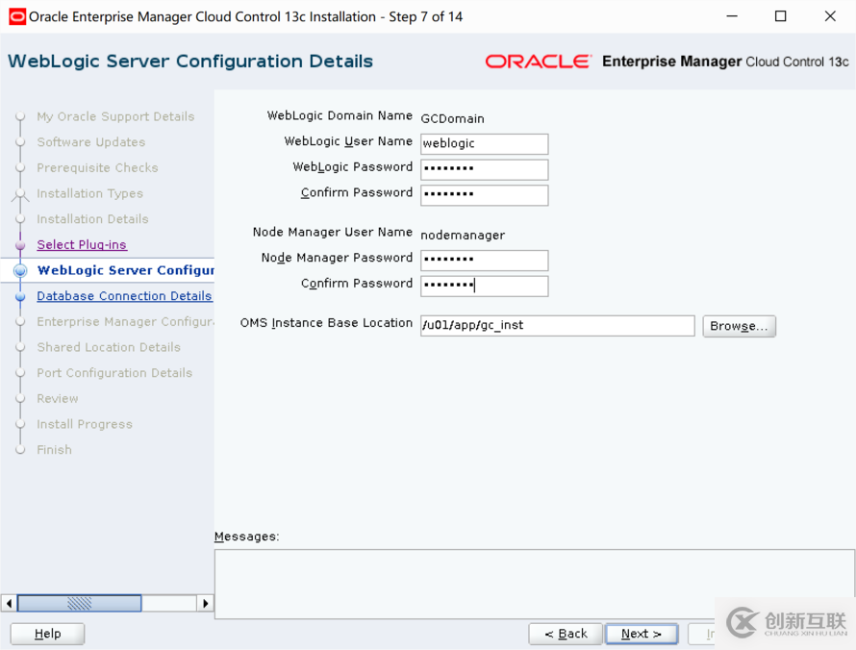The width and height of the screenshot is (856, 650).
Task: Click the Installation Details step label
Action: (92, 219)
